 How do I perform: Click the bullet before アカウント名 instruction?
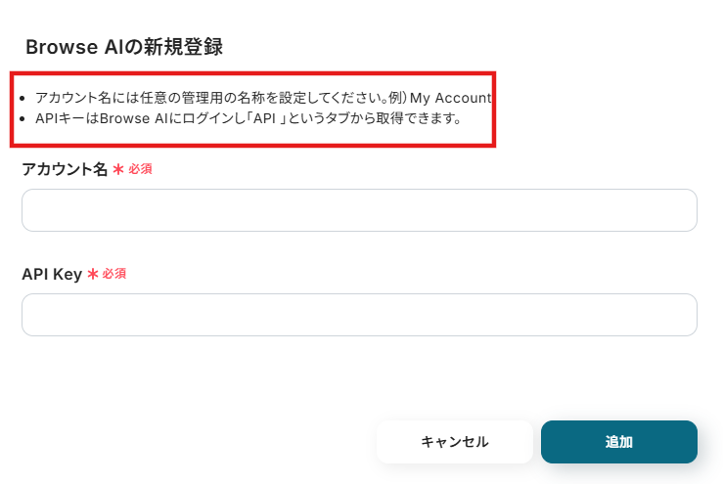point(23,99)
